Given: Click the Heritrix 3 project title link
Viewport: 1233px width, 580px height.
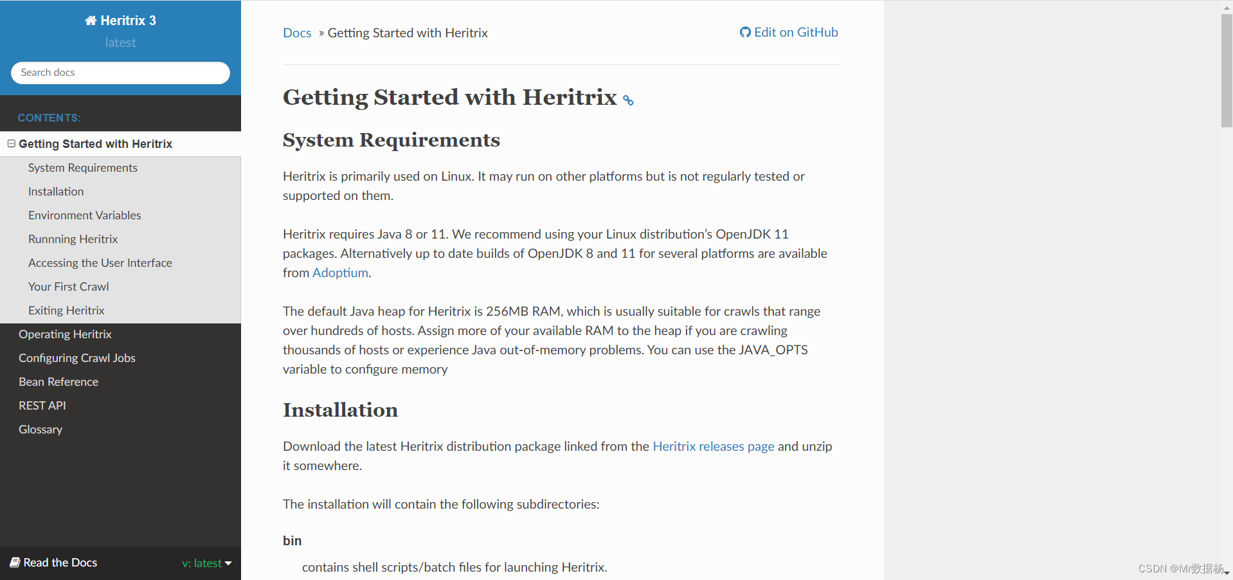Looking at the screenshot, I should (x=121, y=21).
